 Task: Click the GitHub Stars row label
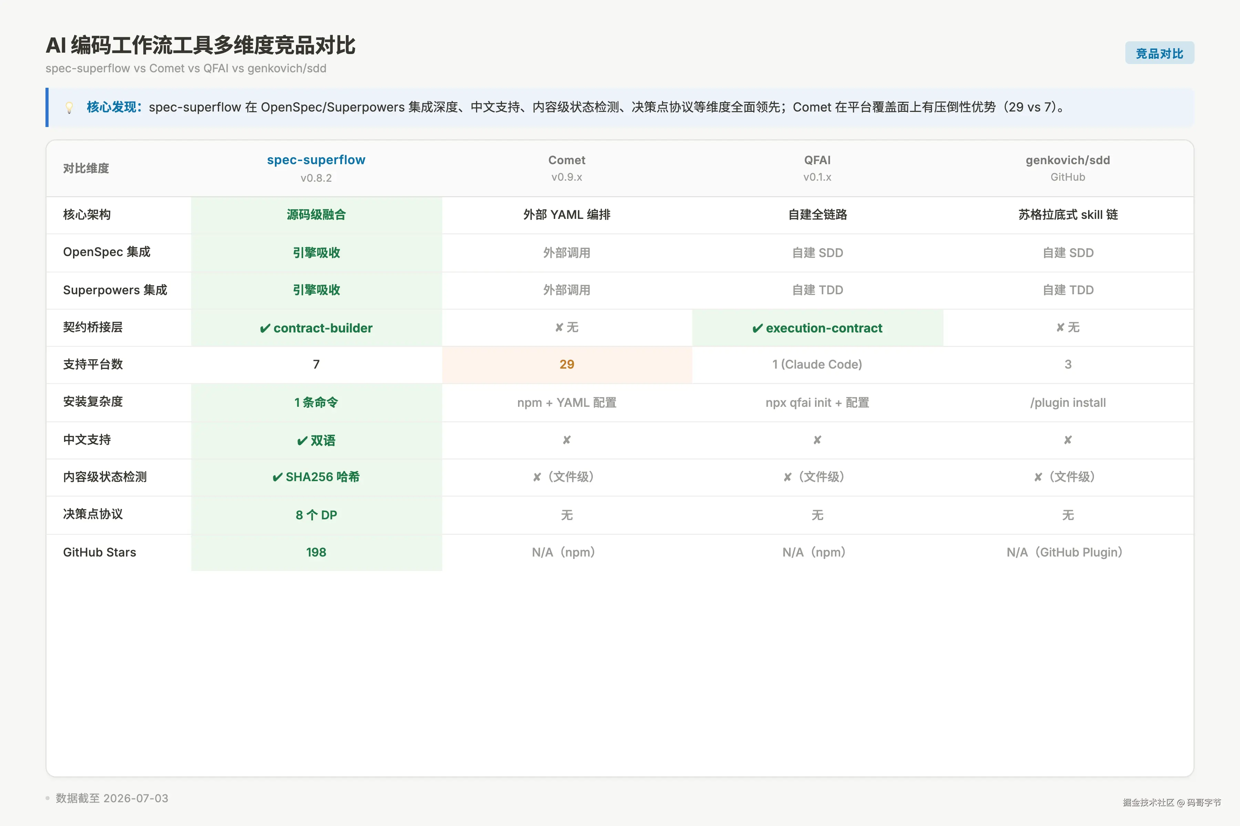[x=100, y=553]
